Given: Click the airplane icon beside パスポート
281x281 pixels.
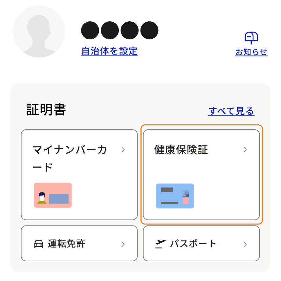Looking at the screenshot, I should pos(161,243).
